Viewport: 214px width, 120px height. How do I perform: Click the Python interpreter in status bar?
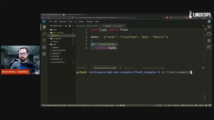coord(80,105)
